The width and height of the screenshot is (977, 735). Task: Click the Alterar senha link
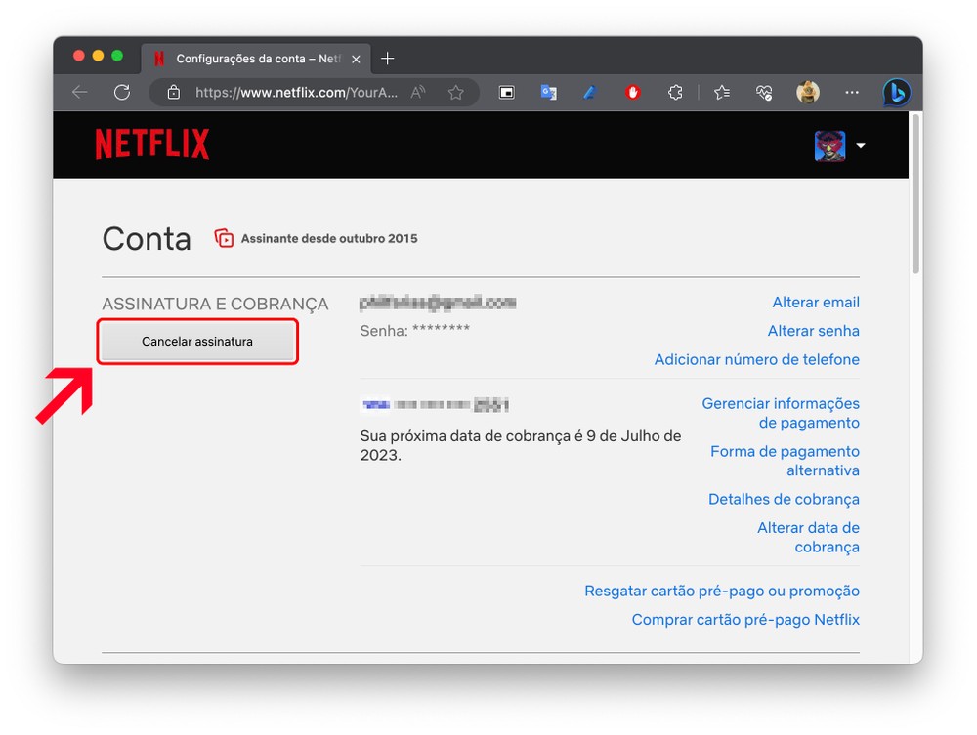(x=813, y=331)
